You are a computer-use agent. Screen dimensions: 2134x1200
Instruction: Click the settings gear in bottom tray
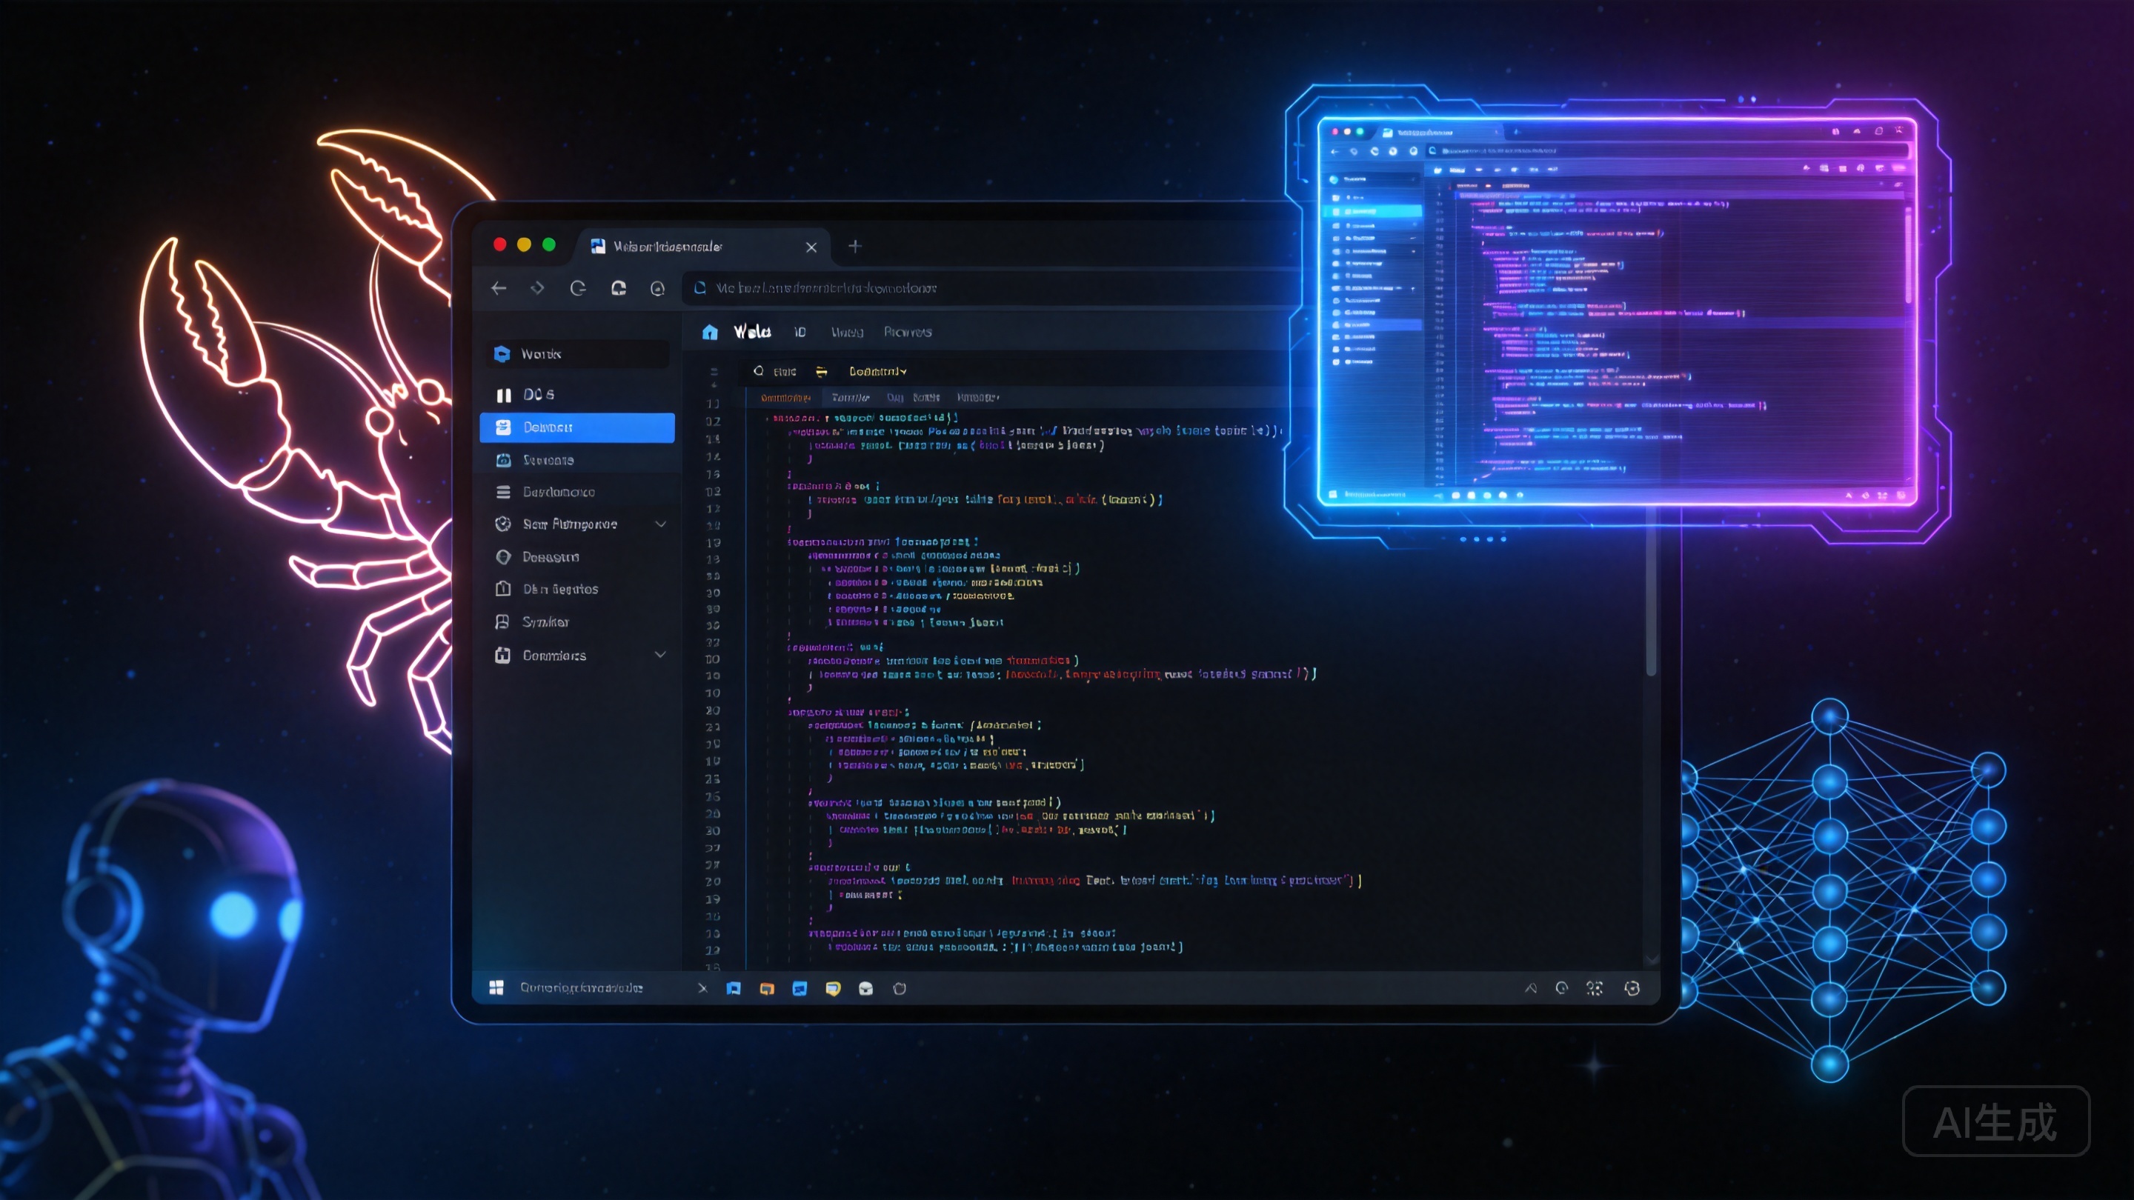(x=1632, y=988)
